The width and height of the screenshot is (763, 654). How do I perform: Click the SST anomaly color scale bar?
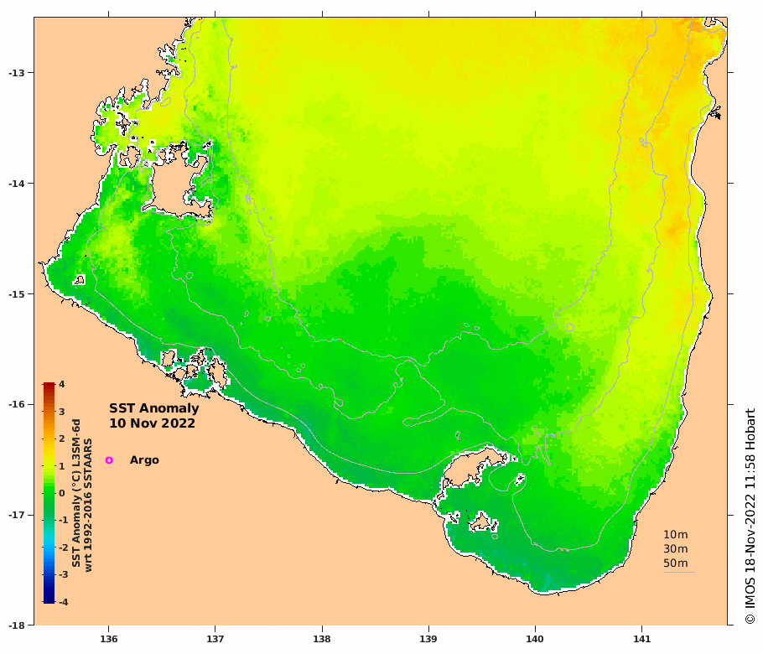pos(49,493)
